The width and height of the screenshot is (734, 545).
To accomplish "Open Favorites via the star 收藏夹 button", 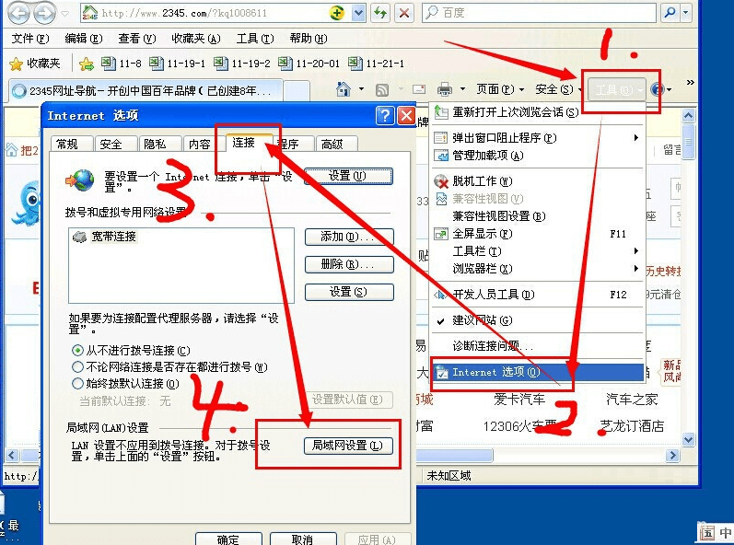I will [x=35, y=64].
